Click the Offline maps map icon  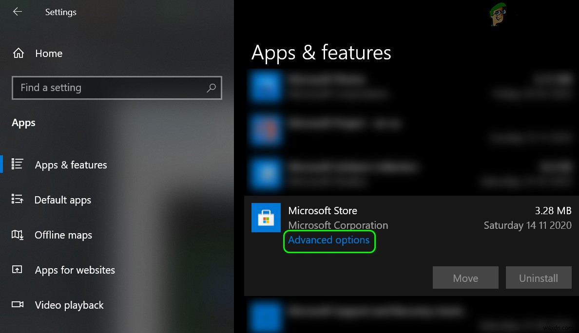(18, 235)
